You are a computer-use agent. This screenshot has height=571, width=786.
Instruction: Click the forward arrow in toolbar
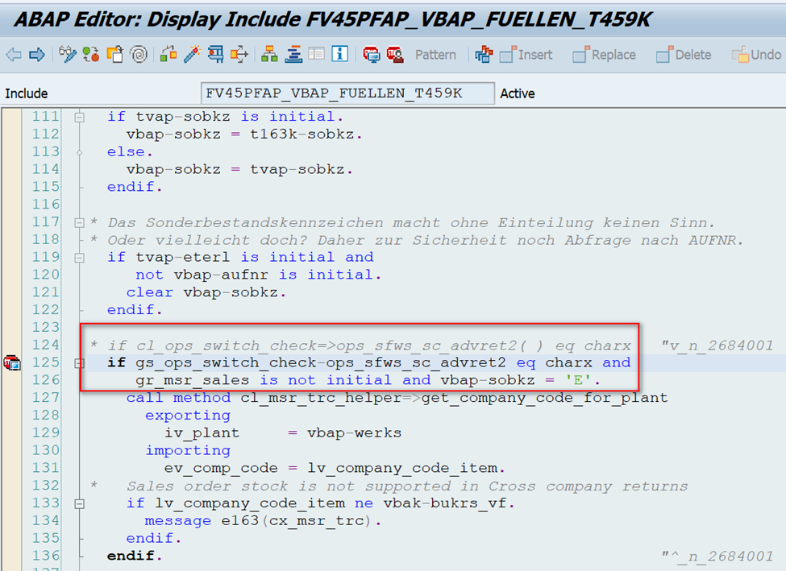point(36,54)
